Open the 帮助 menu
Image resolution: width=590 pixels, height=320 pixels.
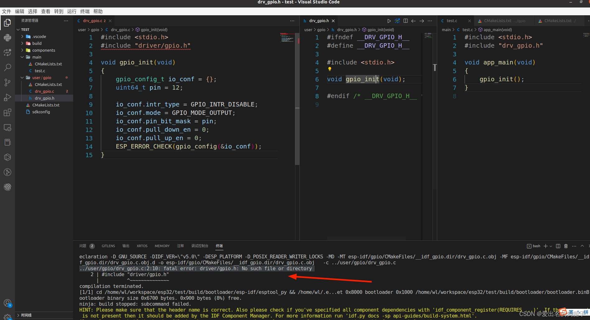pyautogui.click(x=98, y=12)
